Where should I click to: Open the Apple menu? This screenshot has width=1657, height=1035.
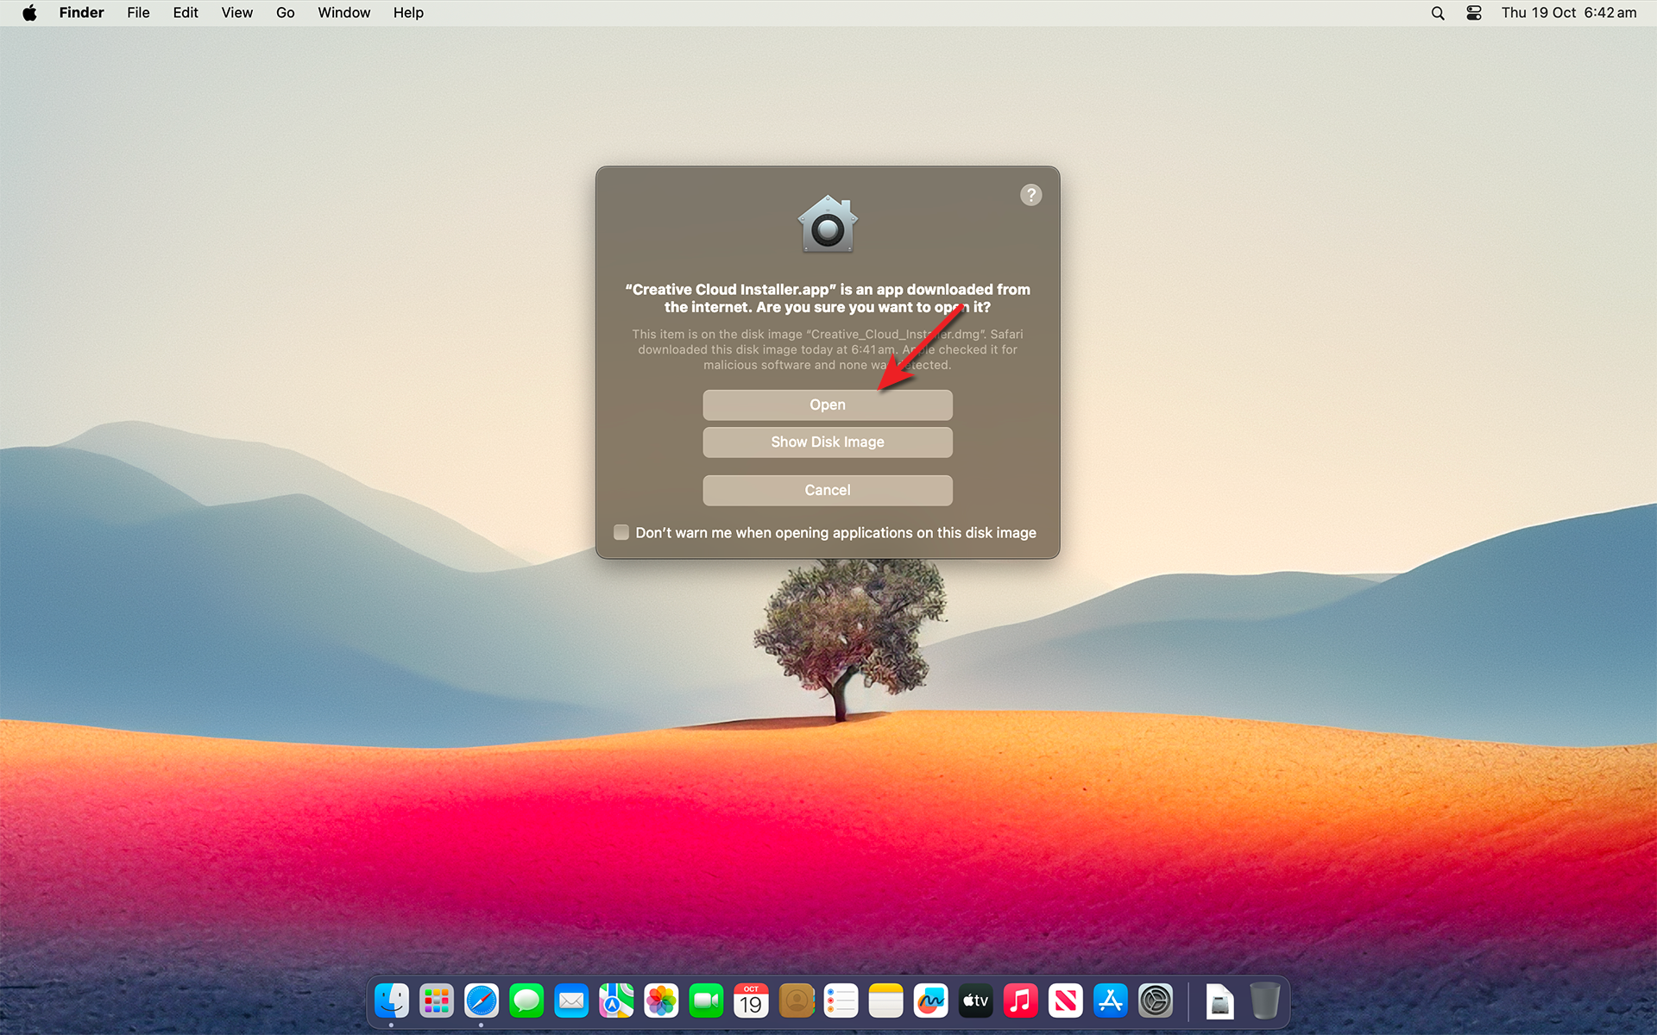point(29,13)
